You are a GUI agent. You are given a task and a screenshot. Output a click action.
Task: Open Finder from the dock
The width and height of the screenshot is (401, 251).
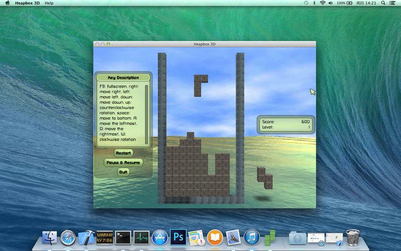(x=50, y=236)
